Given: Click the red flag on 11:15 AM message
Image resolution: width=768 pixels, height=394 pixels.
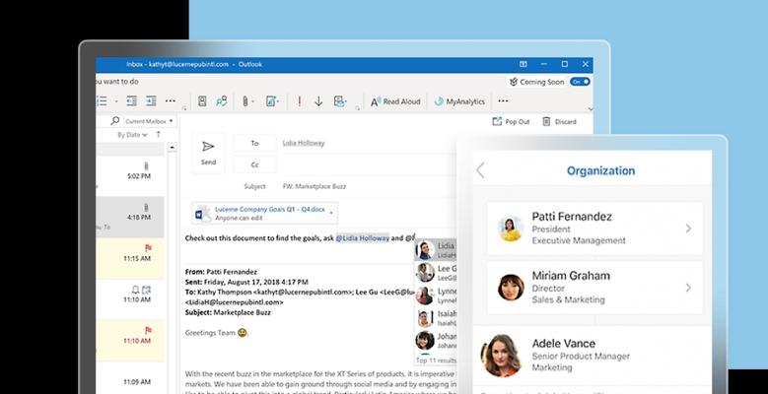Looking at the screenshot, I should tap(149, 247).
